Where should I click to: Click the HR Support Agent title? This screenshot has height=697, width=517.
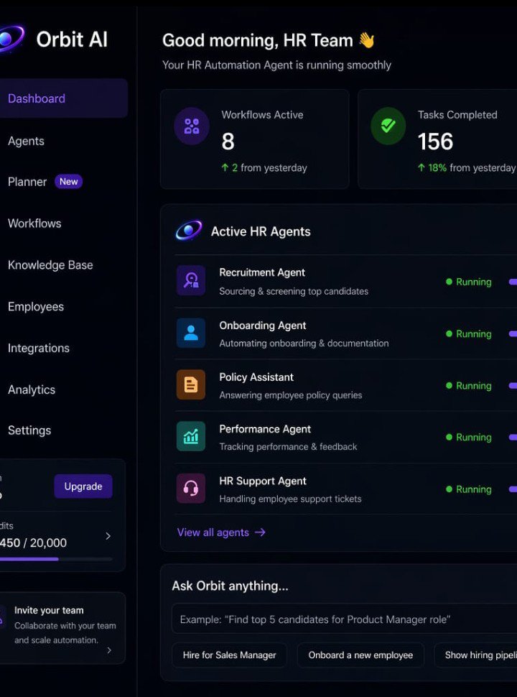click(263, 481)
